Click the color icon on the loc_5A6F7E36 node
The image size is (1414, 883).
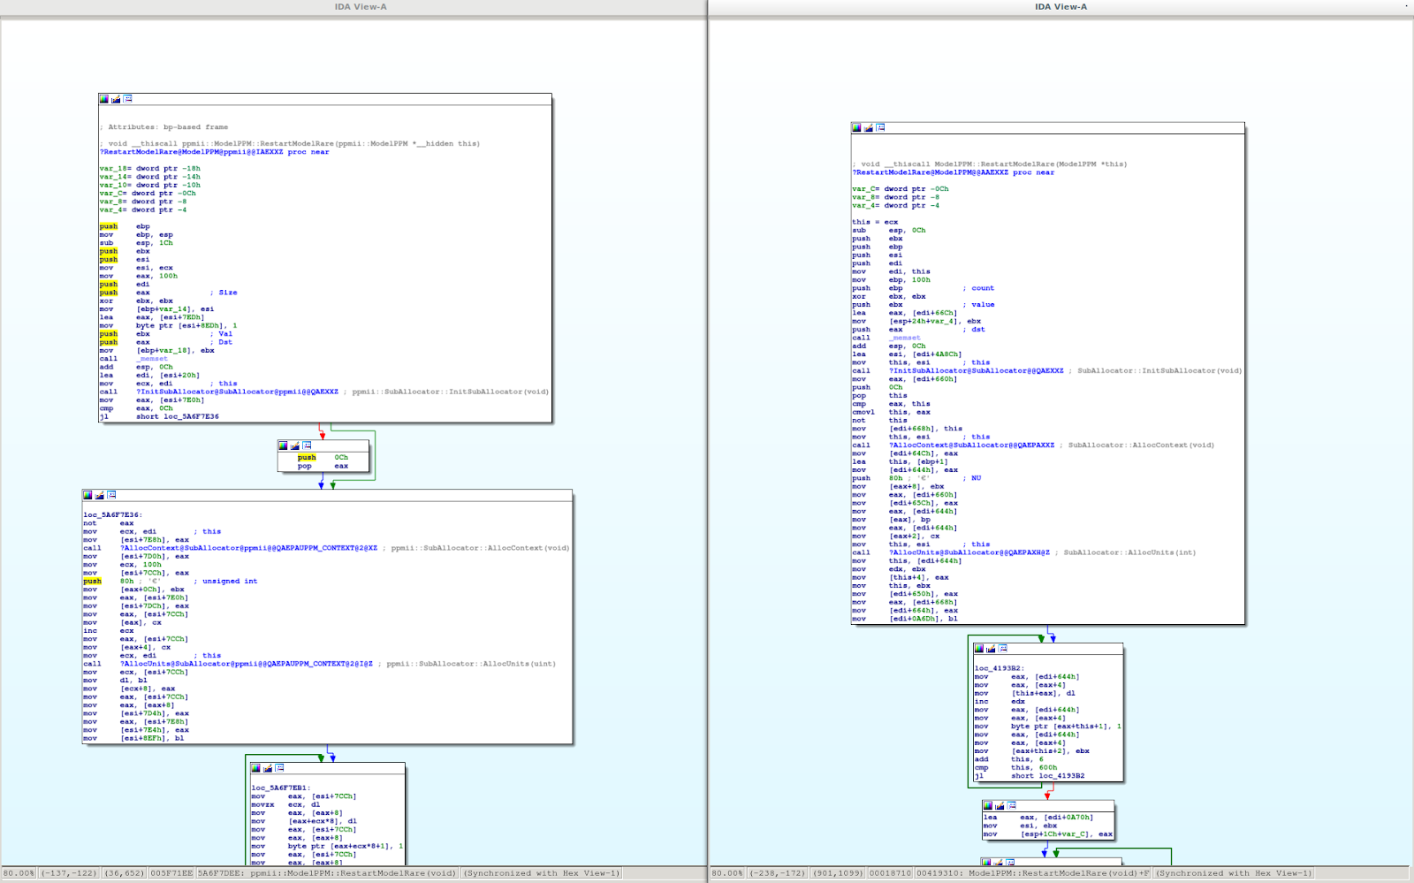[x=88, y=495]
